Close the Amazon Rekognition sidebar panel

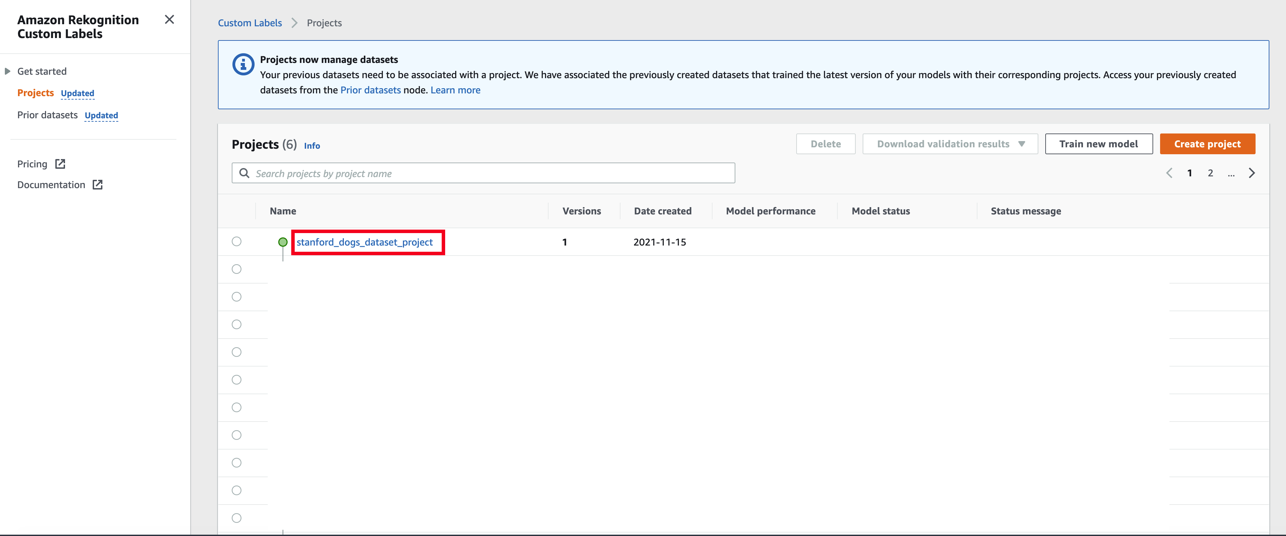(x=169, y=19)
